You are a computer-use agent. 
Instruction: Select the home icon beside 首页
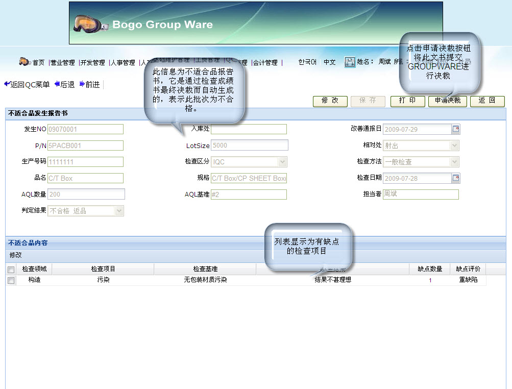click(x=25, y=61)
